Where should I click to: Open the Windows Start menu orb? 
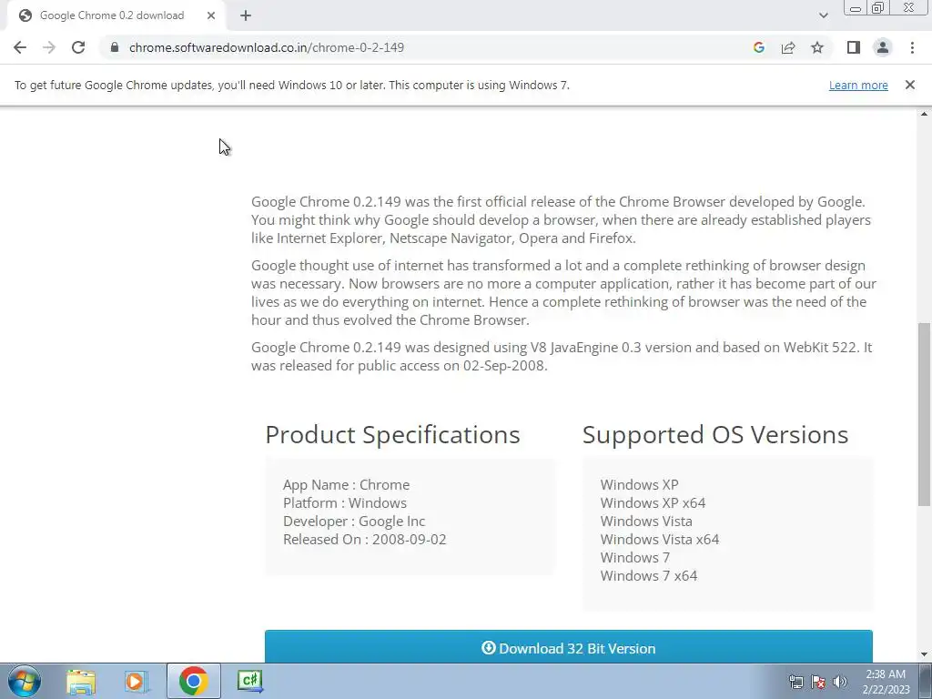(25, 681)
